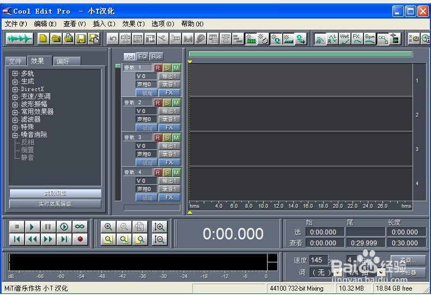431x295 pixels.
Task: Expand the 波形振幅 tree node
Action: [x=15, y=105]
